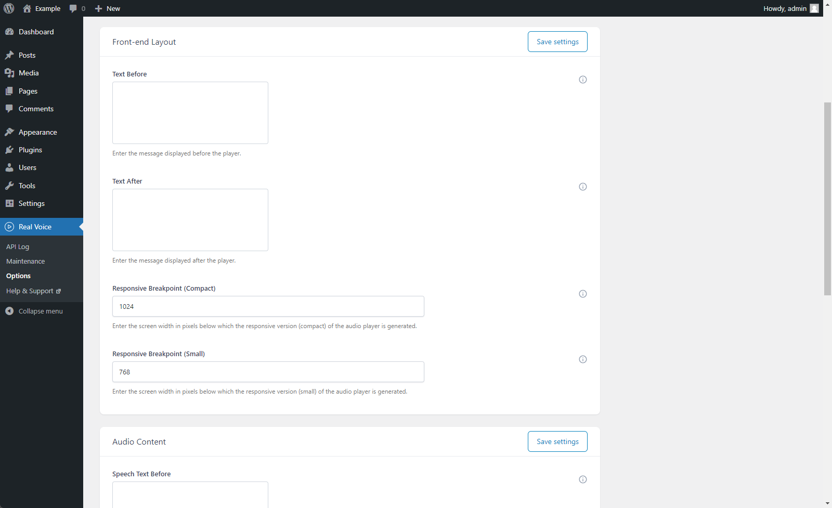832x508 pixels.
Task: Click external link icon beside Help & Support
Action: [58, 291]
